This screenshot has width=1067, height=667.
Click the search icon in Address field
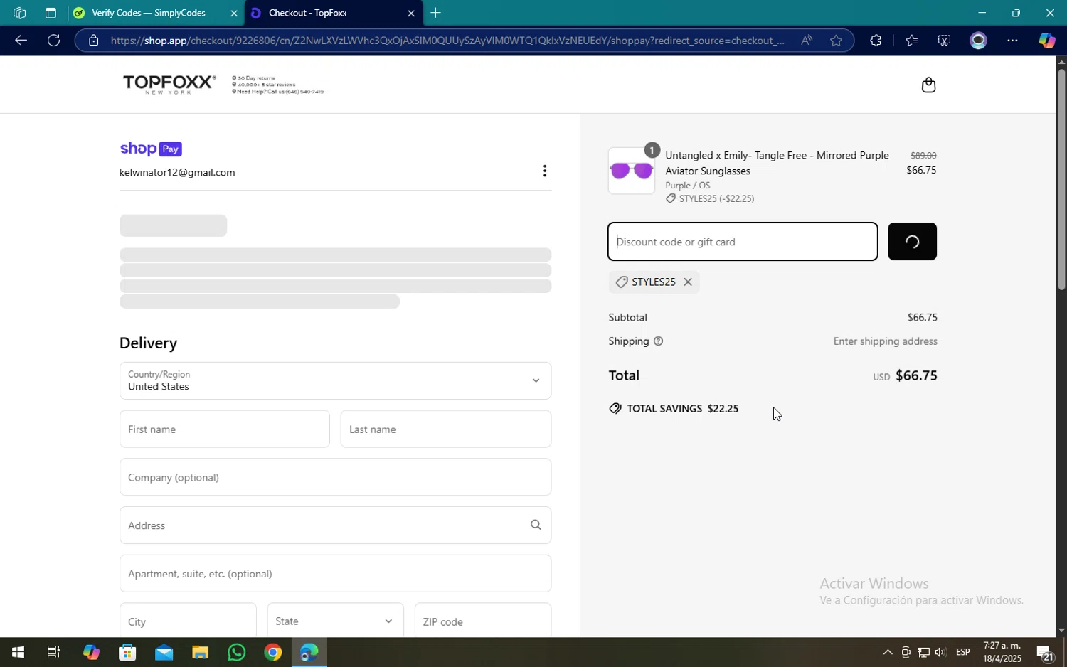[x=536, y=525]
